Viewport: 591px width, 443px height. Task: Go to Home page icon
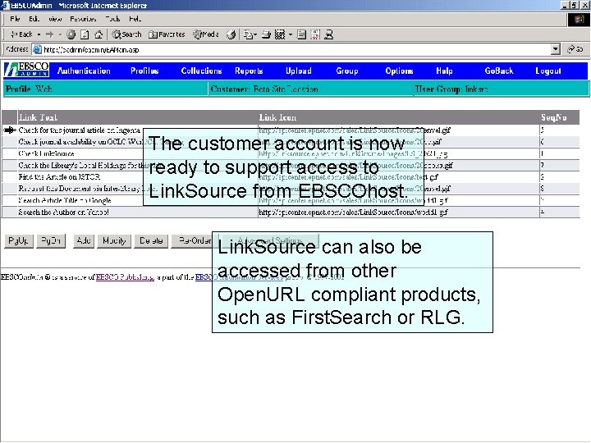(x=98, y=34)
